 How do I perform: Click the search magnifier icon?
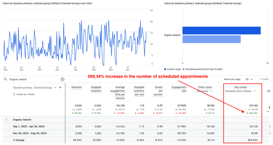6,79
